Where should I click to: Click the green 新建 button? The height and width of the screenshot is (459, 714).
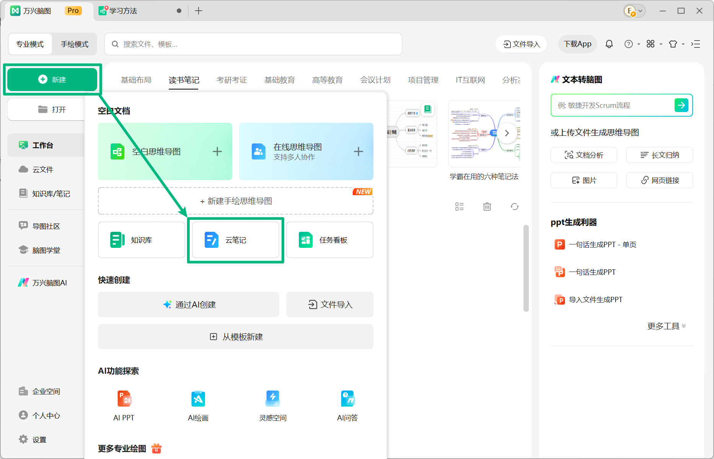pyautogui.click(x=52, y=80)
